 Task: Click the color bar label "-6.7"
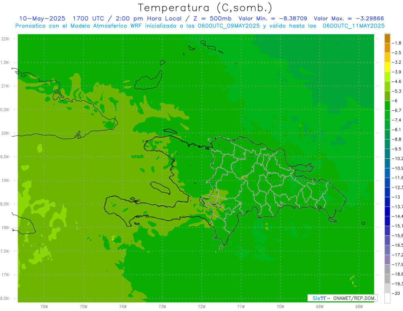(397, 110)
